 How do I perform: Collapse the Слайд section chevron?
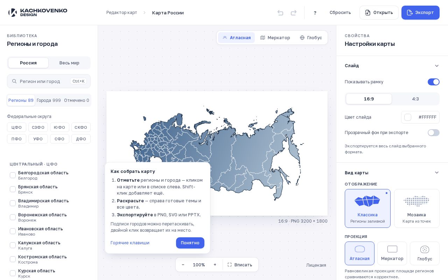[437, 66]
